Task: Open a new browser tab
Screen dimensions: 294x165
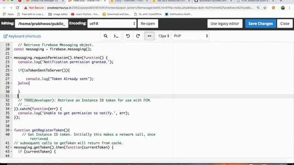Action: [281, 1]
